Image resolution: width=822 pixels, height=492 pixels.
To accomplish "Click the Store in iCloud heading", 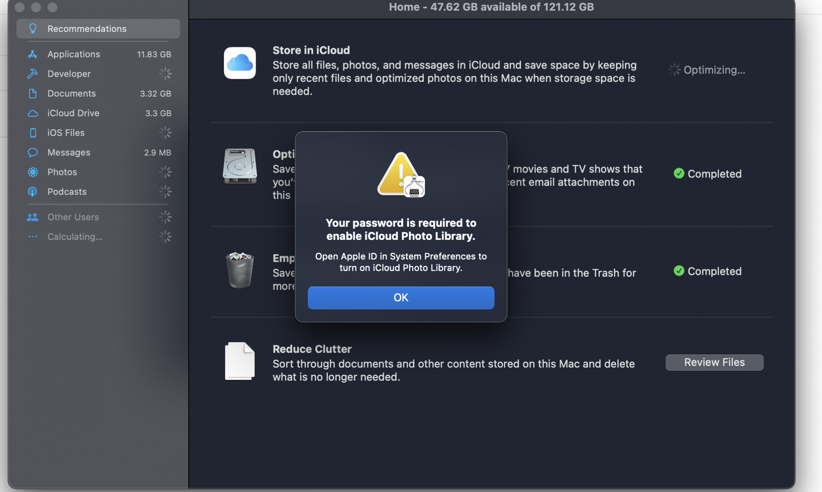I will pos(311,50).
